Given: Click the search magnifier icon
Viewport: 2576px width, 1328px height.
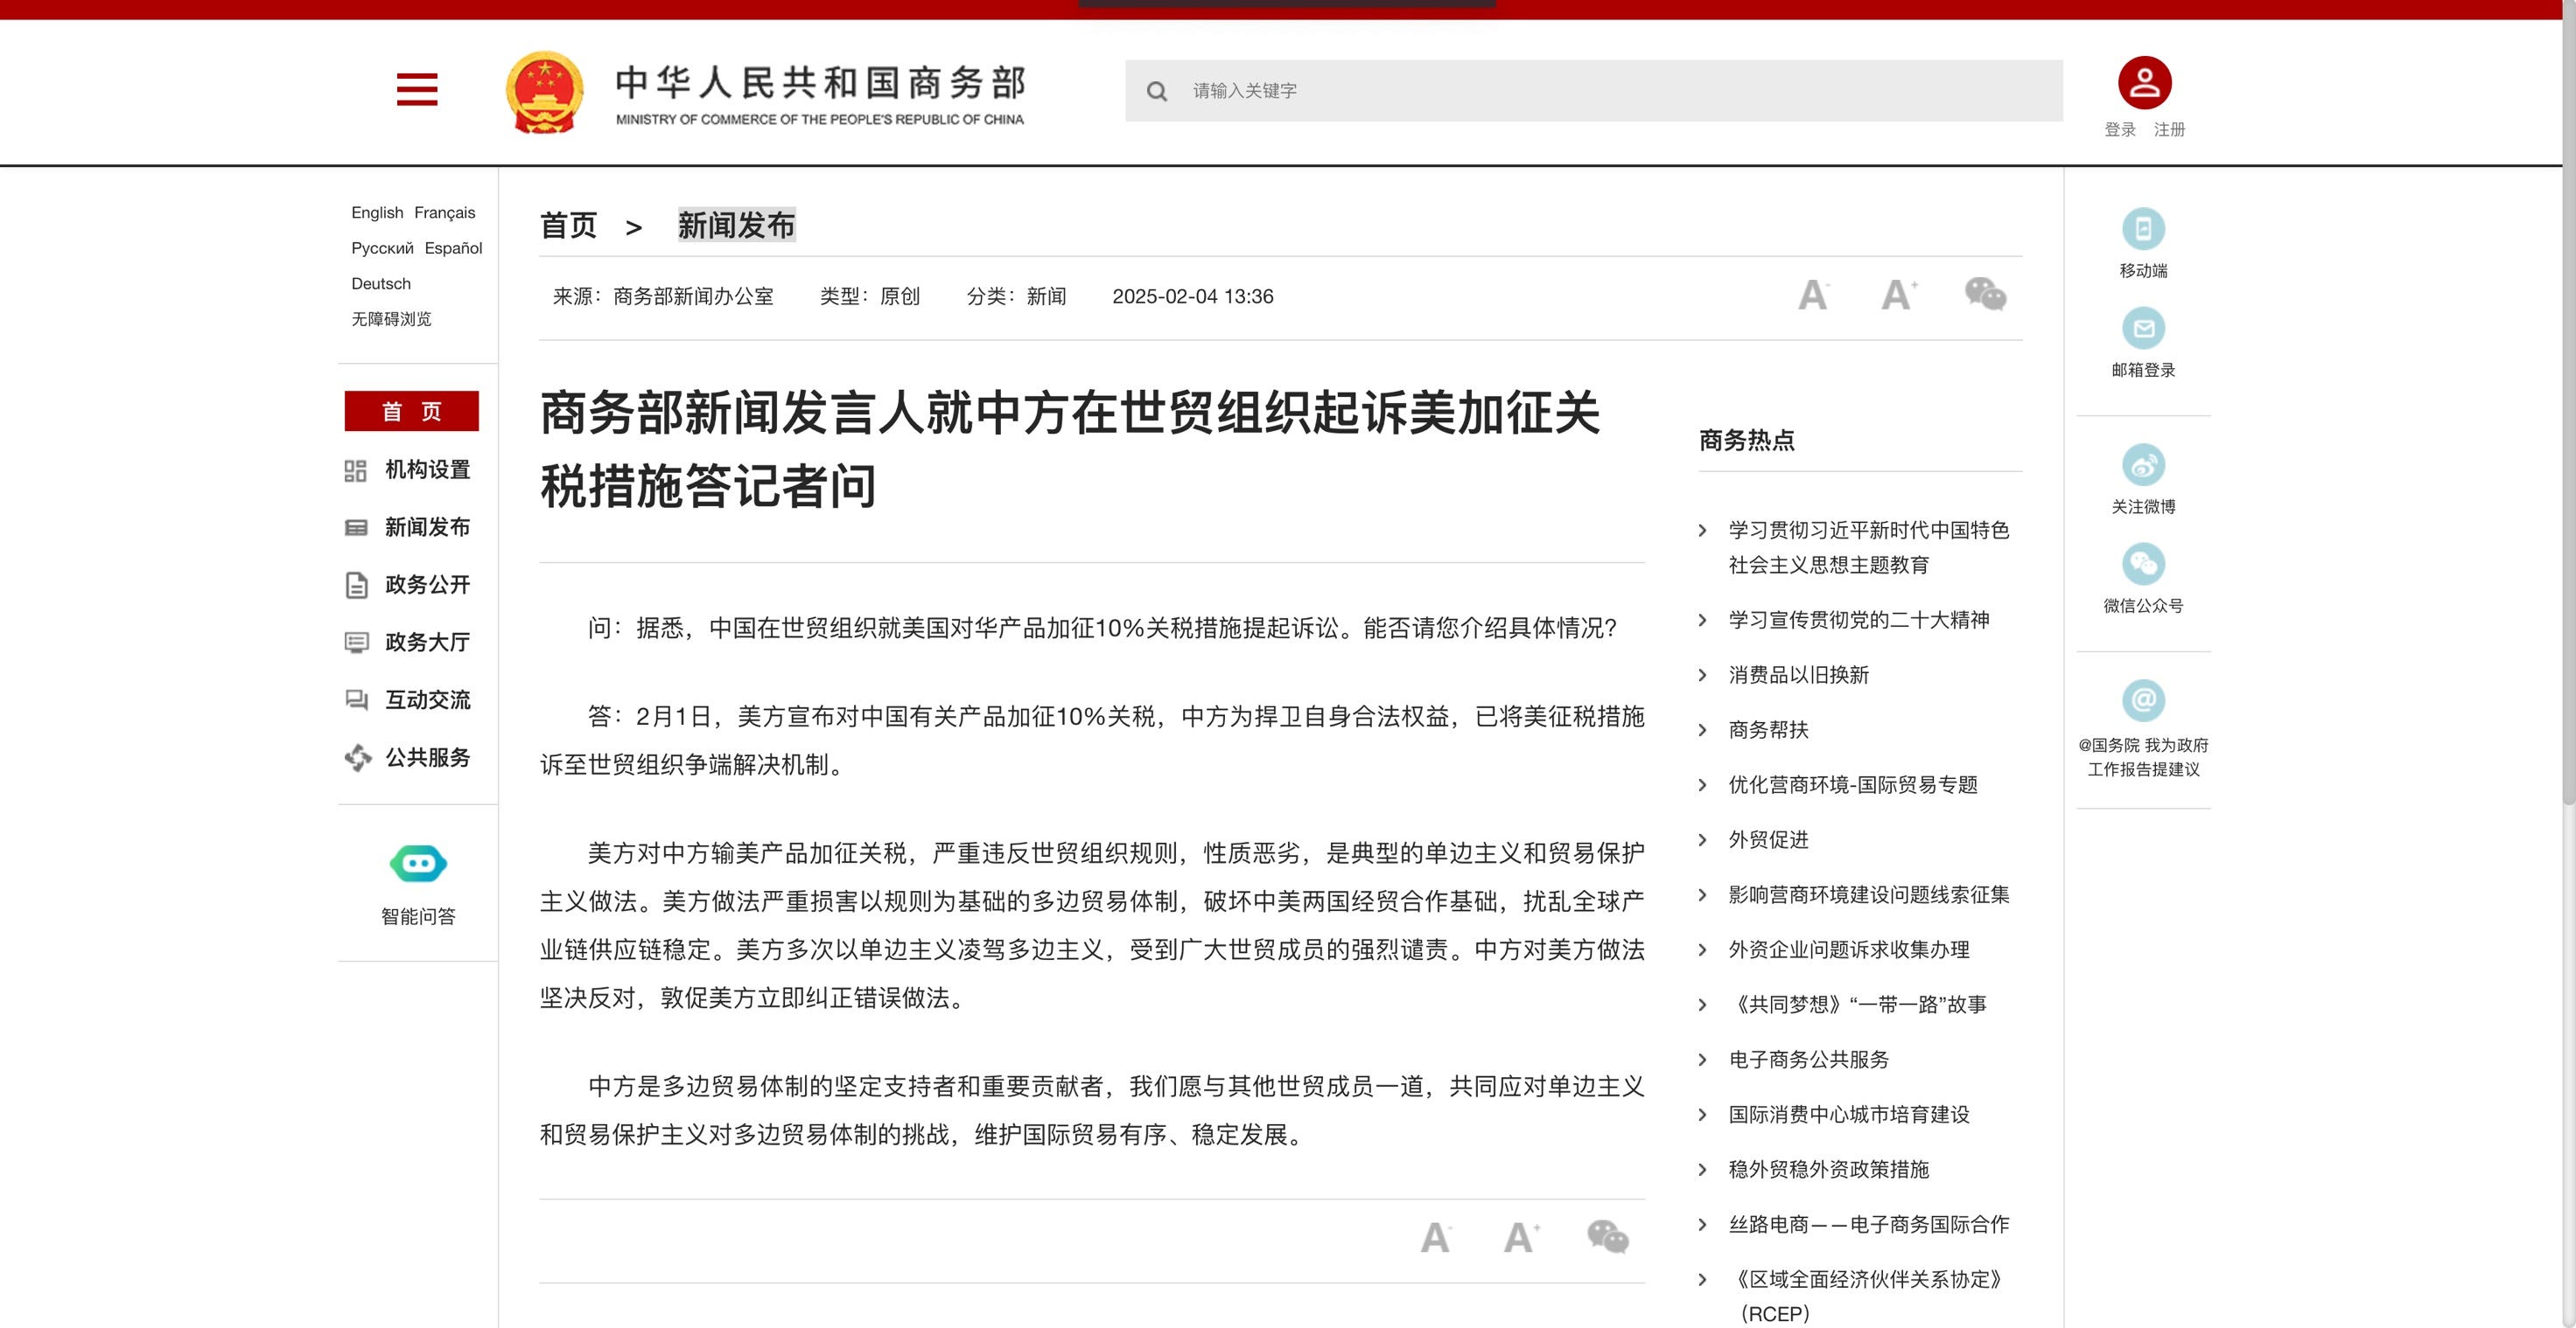Looking at the screenshot, I should [x=1157, y=91].
